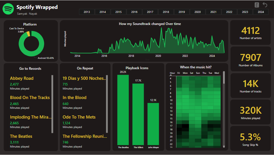This screenshot has width=274, height=155.
Task: Filter dashboard by year 2020
Action: tap(198, 12)
